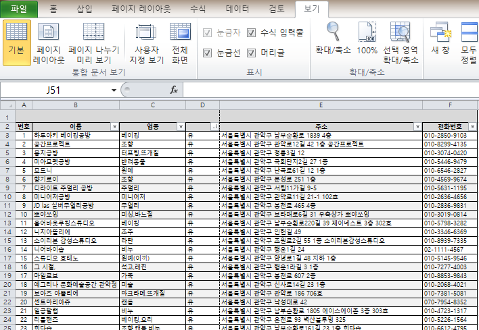Switch to Page Layout (페이지 레이아웃) ribbon tab
The width and height of the screenshot is (479, 330).
coord(141,9)
